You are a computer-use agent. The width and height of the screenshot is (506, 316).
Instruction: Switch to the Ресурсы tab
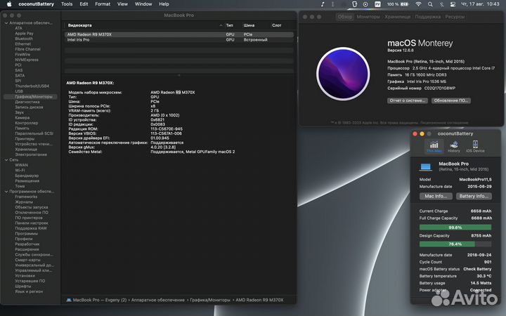coord(455,16)
